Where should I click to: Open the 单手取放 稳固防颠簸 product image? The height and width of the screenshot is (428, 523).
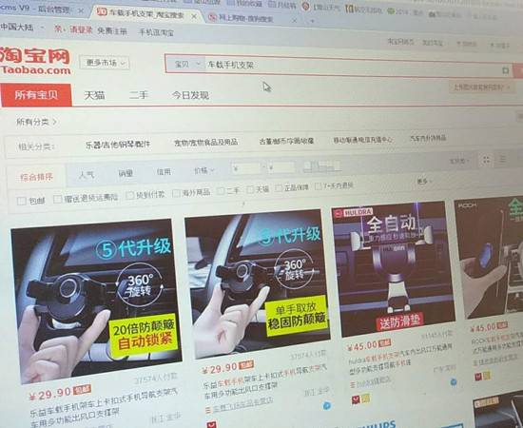258,283
